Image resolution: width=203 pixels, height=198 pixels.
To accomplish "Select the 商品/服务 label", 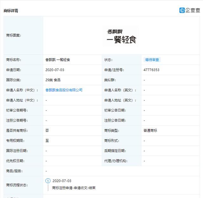I will tap(14, 171).
